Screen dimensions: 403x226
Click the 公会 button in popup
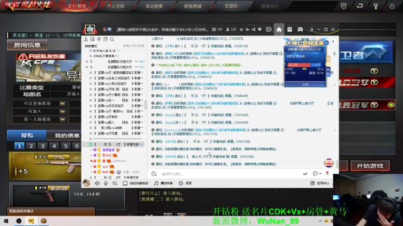tap(305, 84)
